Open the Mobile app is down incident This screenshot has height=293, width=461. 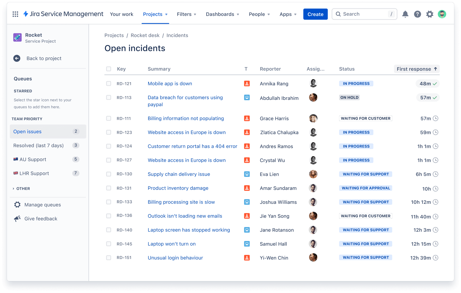(x=170, y=84)
